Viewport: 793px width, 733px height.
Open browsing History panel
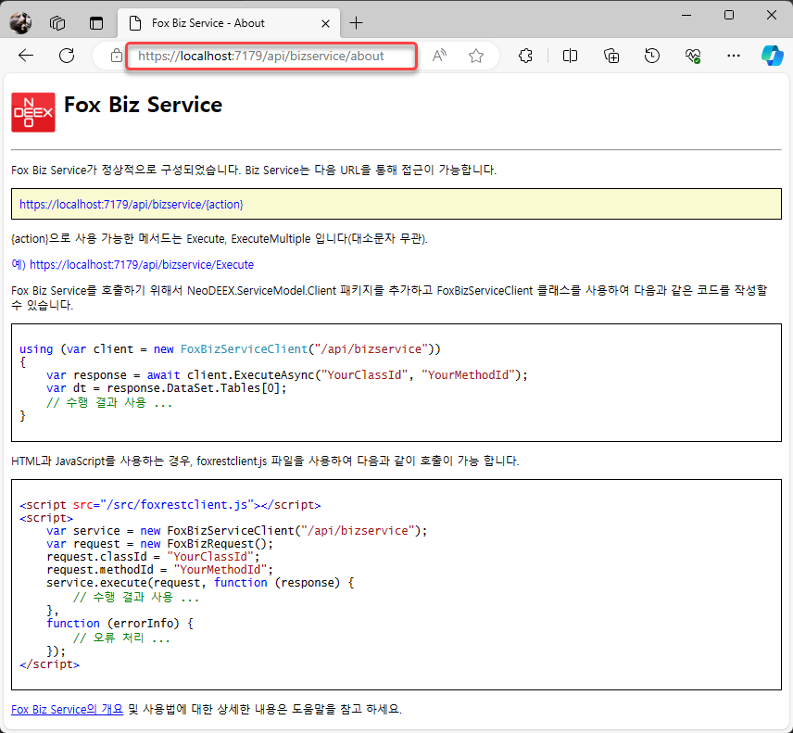[x=652, y=56]
